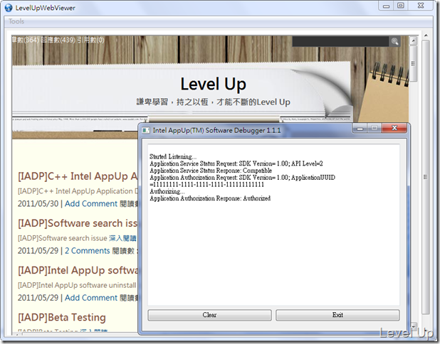Viewport: 440px width, 344px height.
Task: Open the [IADP]Intel AppUp software article title
Action: [x=78, y=270]
